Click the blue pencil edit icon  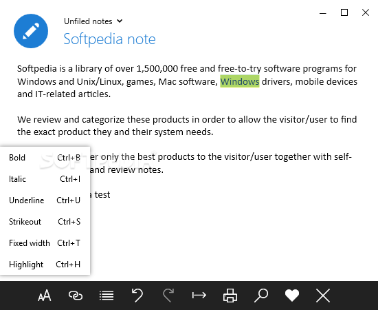(x=31, y=31)
